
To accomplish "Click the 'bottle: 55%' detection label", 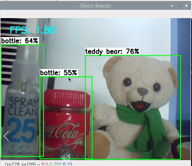I will pyautogui.click(x=58, y=73).
